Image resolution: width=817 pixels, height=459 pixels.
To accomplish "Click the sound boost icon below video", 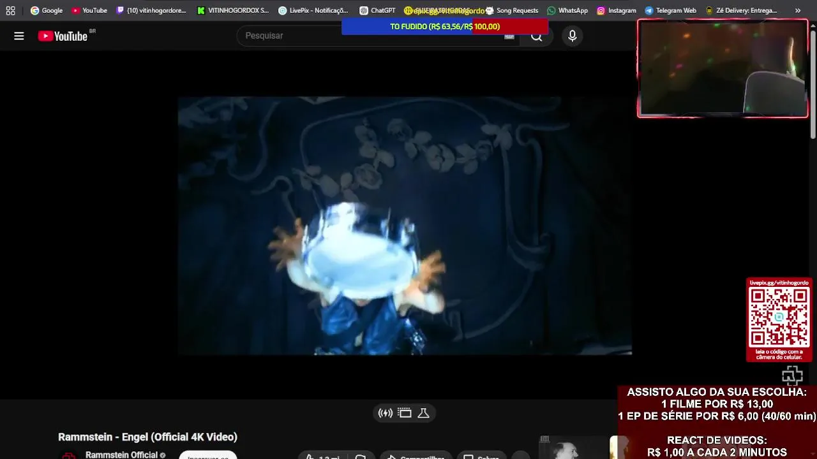I will pos(386,413).
